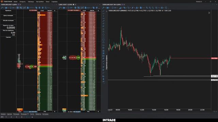Click FLAT header in LUNC/USDT order book
Image resolution: width=218 pixels, height=122 pixels.
(84, 11)
